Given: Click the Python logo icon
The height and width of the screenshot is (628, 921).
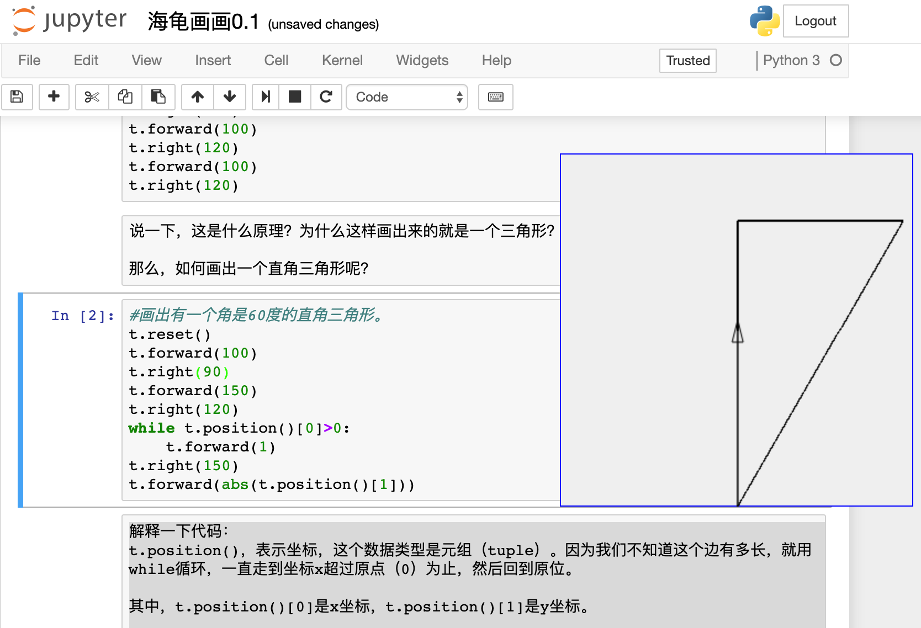Looking at the screenshot, I should click(765, 21).
